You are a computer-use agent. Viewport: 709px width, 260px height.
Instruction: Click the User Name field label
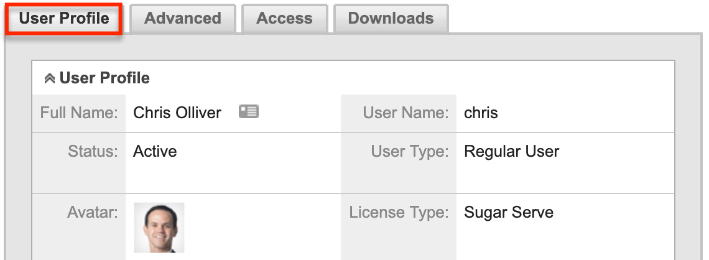point(405,113)
